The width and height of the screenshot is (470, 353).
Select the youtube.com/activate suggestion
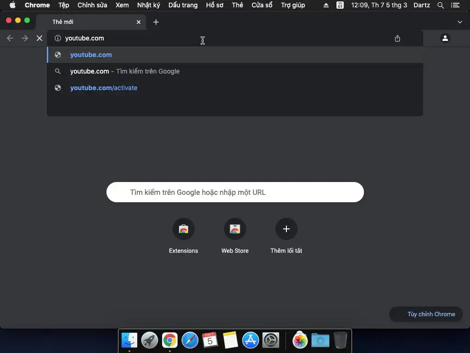235,88
